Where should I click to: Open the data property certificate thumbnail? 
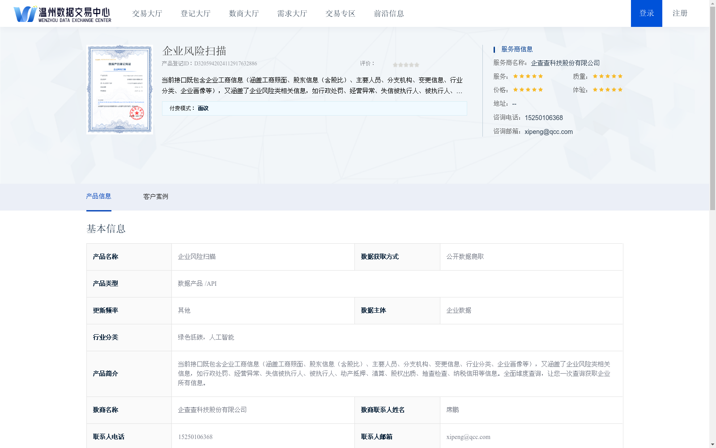(x=120, y=89)
